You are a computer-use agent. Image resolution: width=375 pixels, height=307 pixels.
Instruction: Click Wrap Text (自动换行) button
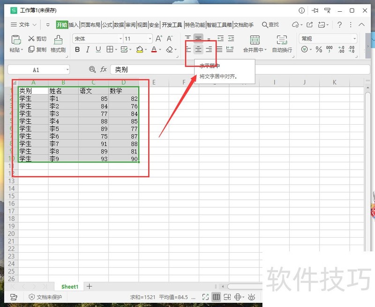(282, 44)
